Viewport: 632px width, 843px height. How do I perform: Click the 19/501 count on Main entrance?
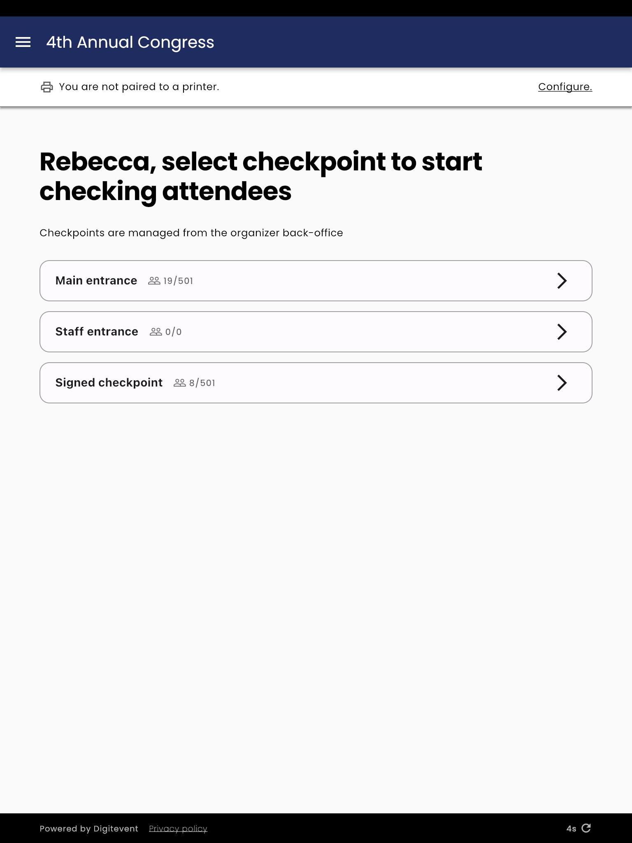tap(178, 281)
